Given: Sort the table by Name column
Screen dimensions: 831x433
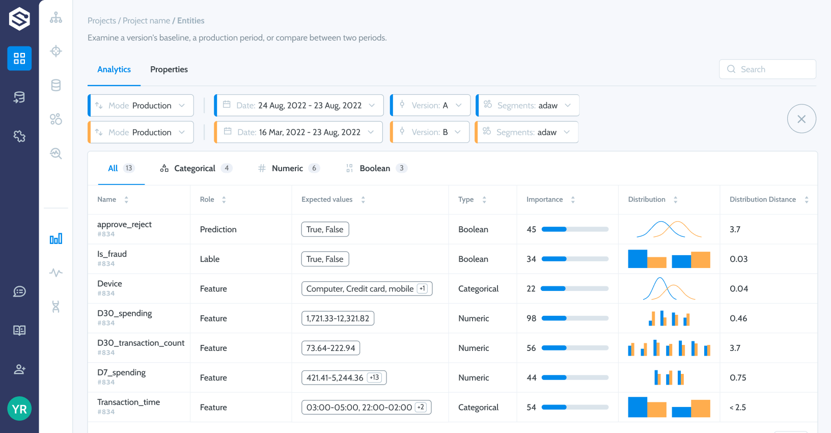Looking at the screenshot, I should tap(126, 200).
